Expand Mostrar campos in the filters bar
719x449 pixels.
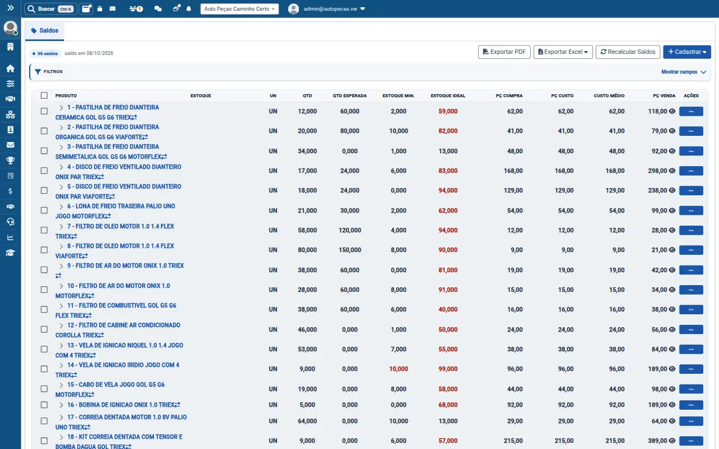(x=684, y=72)
